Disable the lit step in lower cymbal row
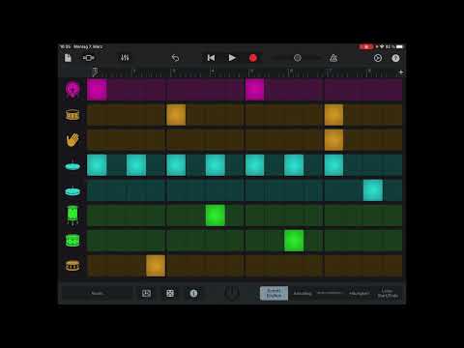Viewport: 464px width, 348px height. pyautogui.click(x=373, y=190)
